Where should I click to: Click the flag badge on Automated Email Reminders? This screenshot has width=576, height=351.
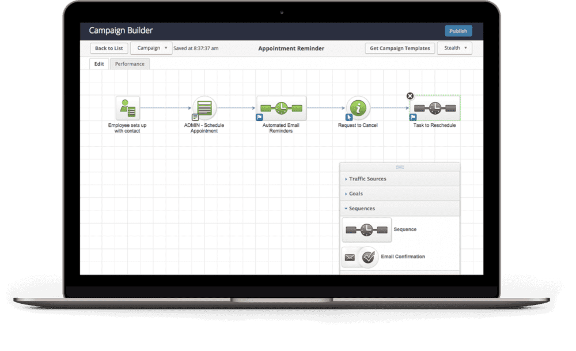click(x=259, y=117)
